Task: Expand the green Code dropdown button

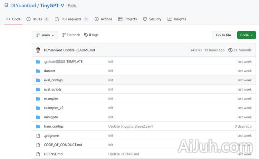Action: tap(247, 35)
